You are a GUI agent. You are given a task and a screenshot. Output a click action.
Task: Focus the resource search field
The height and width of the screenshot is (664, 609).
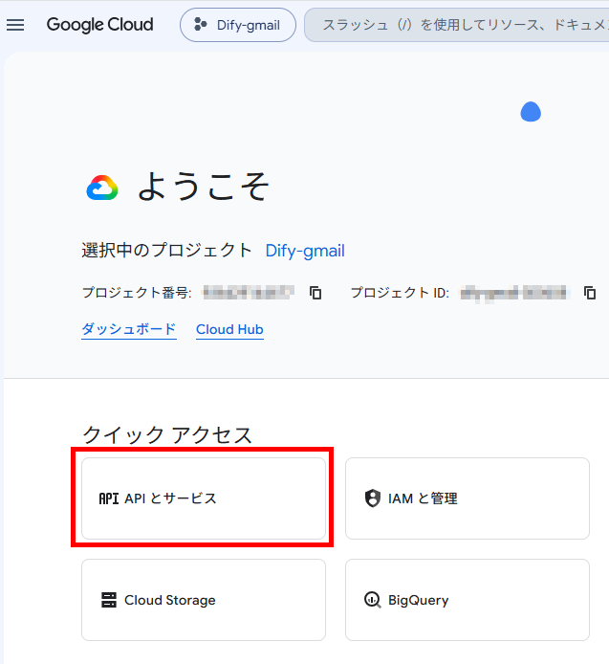[x=457, y=25]
